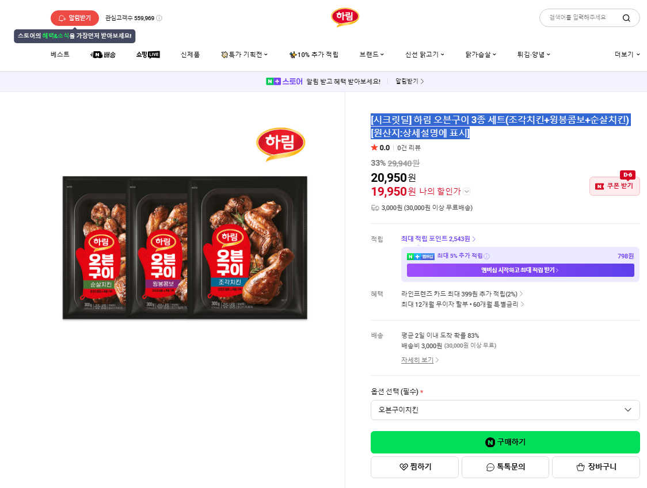
Task: Click the info icon beside 관심고객수 559,969
Action: pyautogui.click(x=159, y=18)
